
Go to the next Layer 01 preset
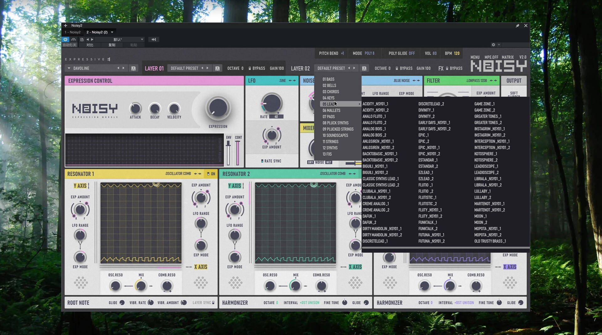click(x=207, y=68)
